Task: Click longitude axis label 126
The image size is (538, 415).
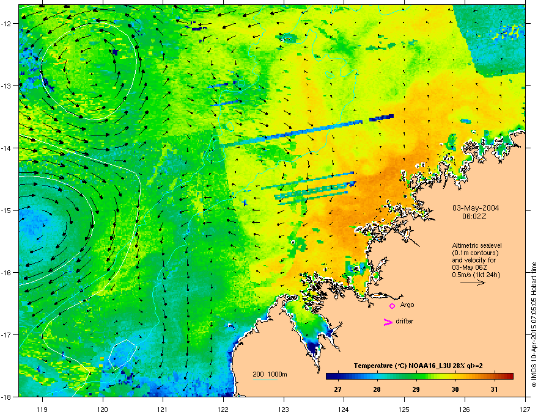Action: click(465, 409)
